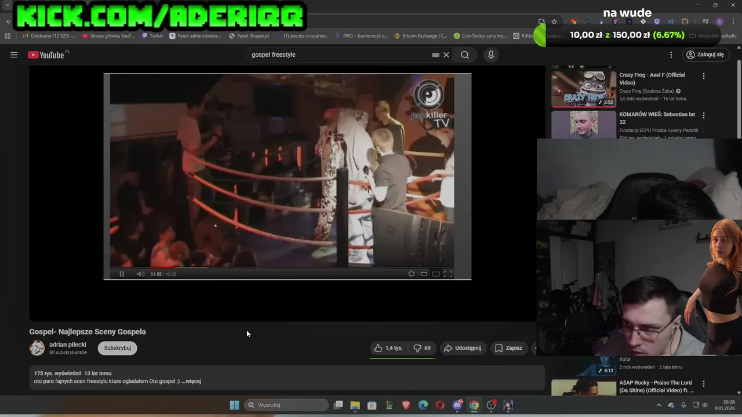Open the taskbar clock showing 20:28
The height and width of the screenshot is (417, 742).
(725, 405)
